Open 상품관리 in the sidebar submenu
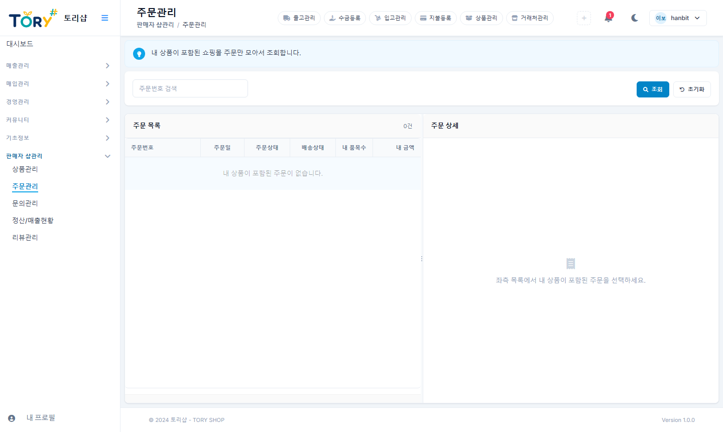Viewport: 723px width, 432px height. click(25, 169)
